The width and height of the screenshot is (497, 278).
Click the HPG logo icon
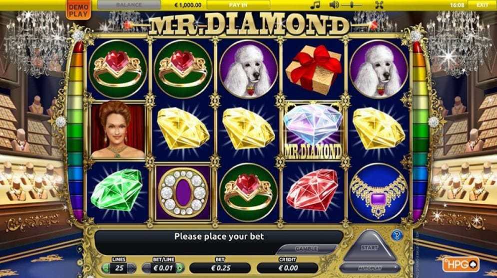click(461, 265)
